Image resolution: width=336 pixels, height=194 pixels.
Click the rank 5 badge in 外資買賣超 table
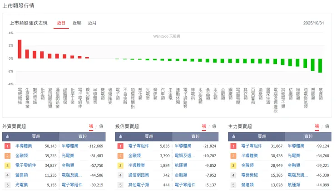point(7,185)
